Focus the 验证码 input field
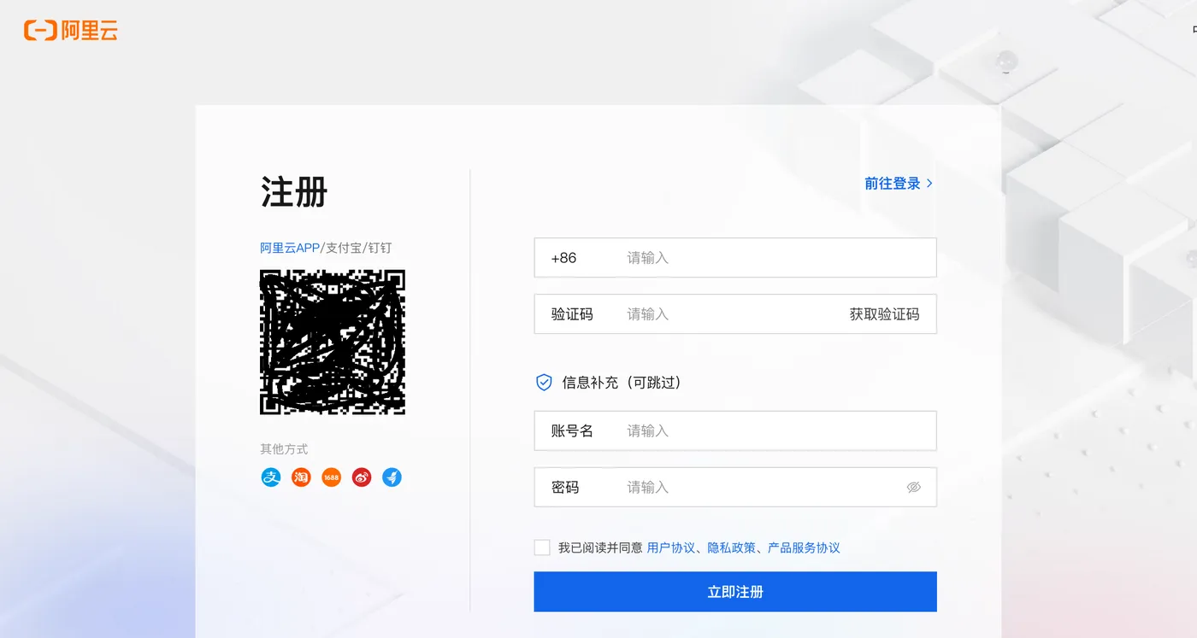This screenshot has width=1197, height=638. [735, 314]
